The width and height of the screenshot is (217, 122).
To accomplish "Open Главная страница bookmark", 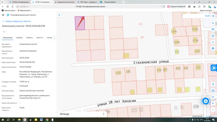I will coord(8,11).
